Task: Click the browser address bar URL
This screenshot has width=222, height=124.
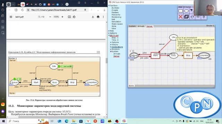Action: point(54,10)
